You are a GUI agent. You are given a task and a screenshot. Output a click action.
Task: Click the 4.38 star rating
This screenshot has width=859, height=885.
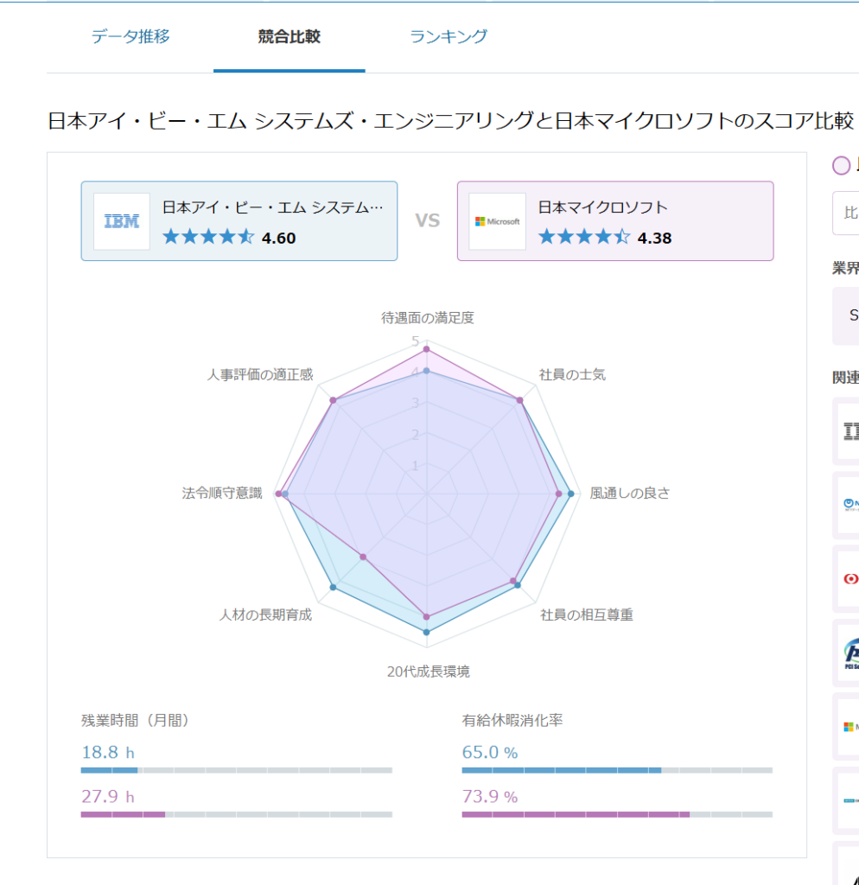tap(605, 237)
